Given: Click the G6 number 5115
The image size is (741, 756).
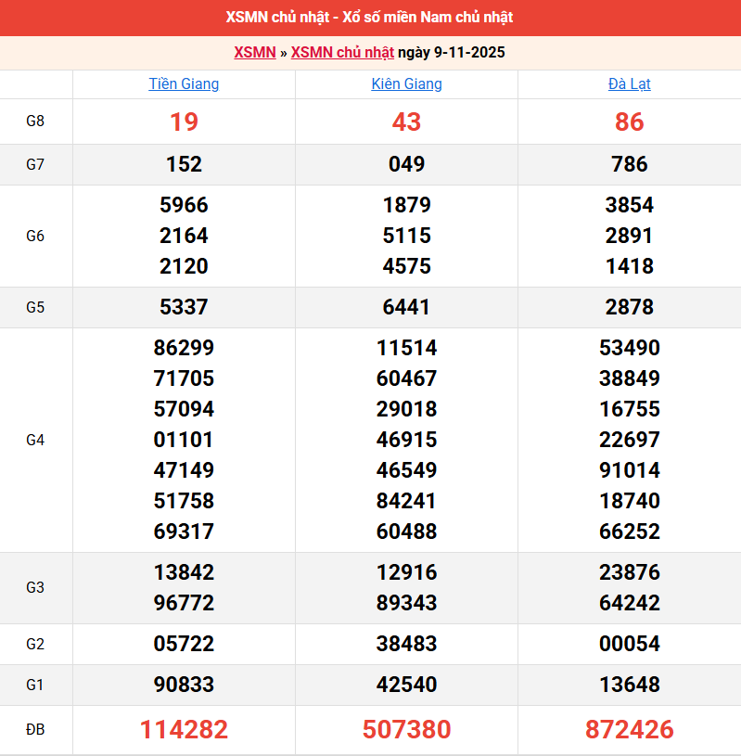Looking at the screenshot, I should (406, 236).
